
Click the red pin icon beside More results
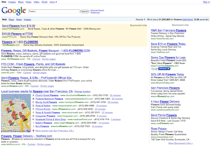point(33,131)
